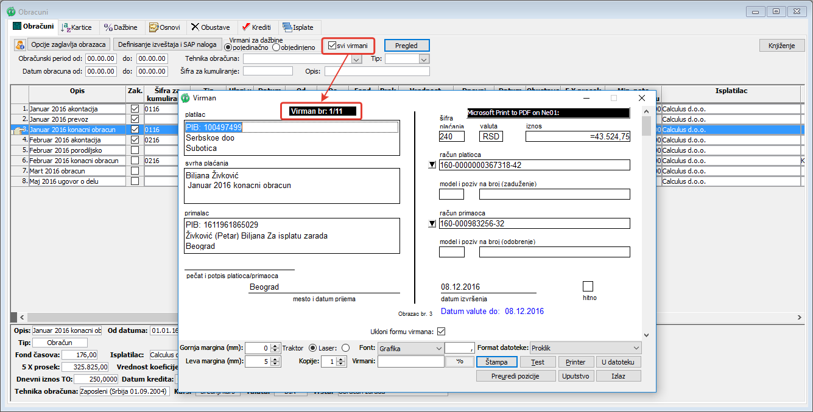The height and width of the screenshot is (412, 813).
Task: Click the black arrow next to račun platioca
Action: click(433, 165)
